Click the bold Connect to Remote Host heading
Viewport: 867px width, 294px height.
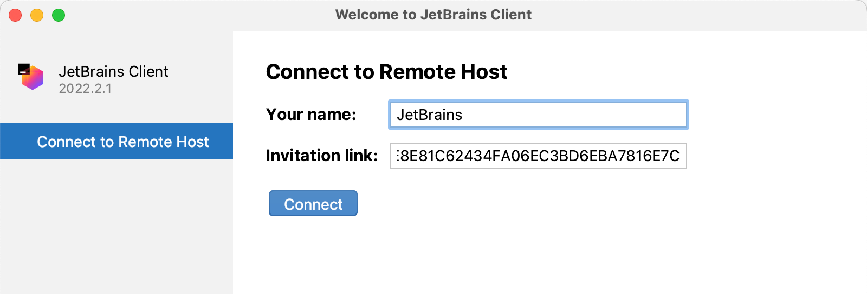click(386, 72)
